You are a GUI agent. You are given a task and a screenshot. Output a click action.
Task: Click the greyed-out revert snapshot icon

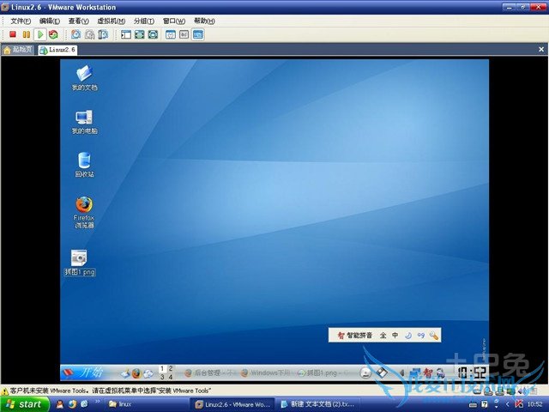[89, 34]
